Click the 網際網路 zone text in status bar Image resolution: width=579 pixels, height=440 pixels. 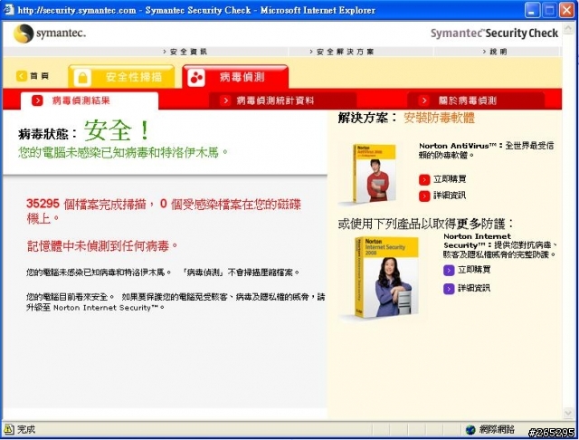click(497, 429)
